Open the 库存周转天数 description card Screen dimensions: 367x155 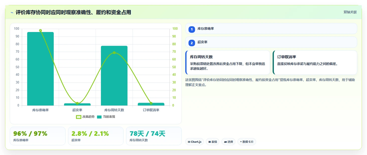228,62
